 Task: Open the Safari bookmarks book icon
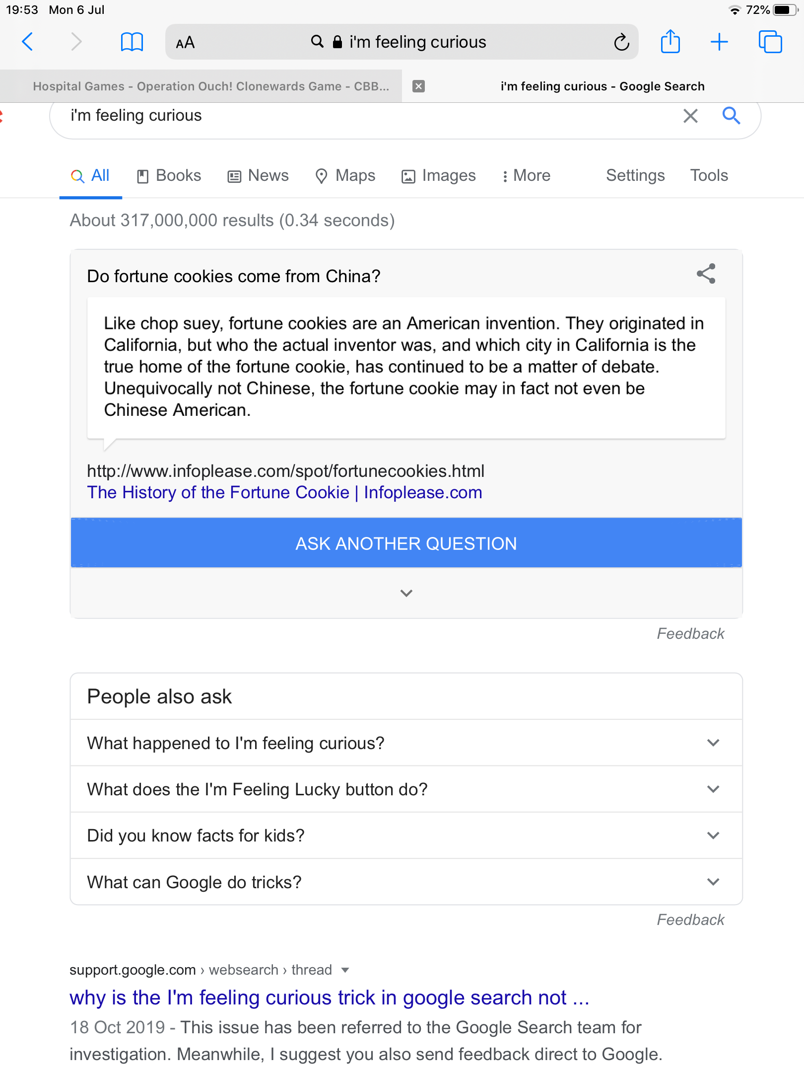[x=132, y=42]
